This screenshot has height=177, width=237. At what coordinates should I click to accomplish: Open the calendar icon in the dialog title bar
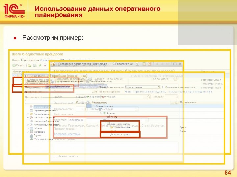[150, 64]
